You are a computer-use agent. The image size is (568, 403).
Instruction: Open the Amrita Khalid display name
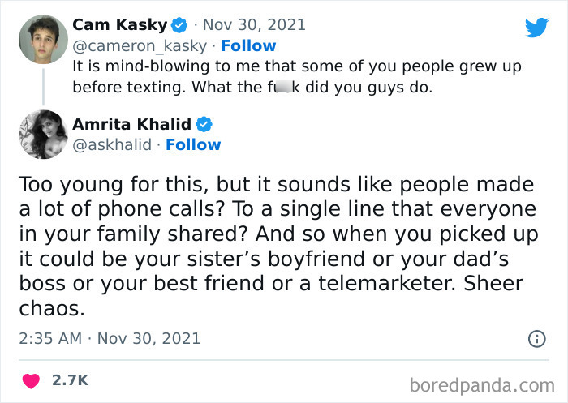pos(132,124)
